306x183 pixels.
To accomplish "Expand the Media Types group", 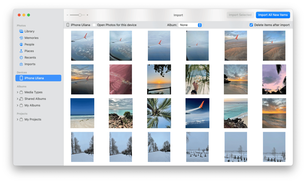I will pyautogui.click(x=17, y=92).
